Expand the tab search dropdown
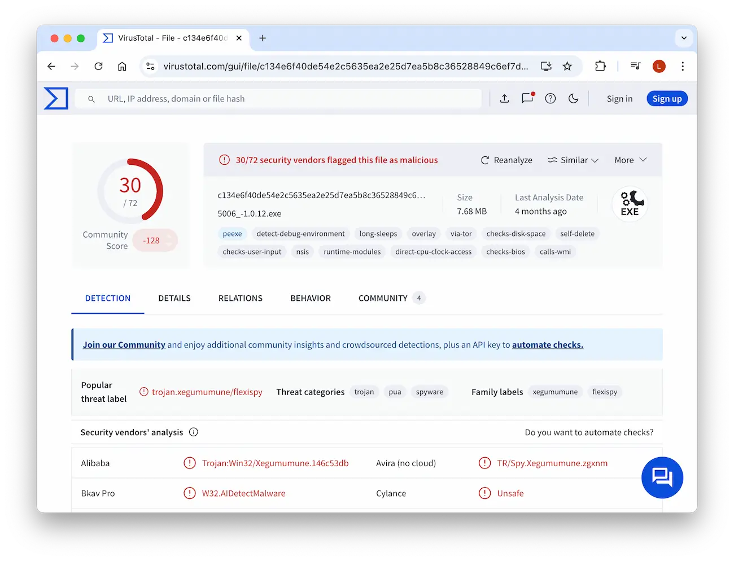This screenshot has height=561, width=734. (x=684, y=38)
